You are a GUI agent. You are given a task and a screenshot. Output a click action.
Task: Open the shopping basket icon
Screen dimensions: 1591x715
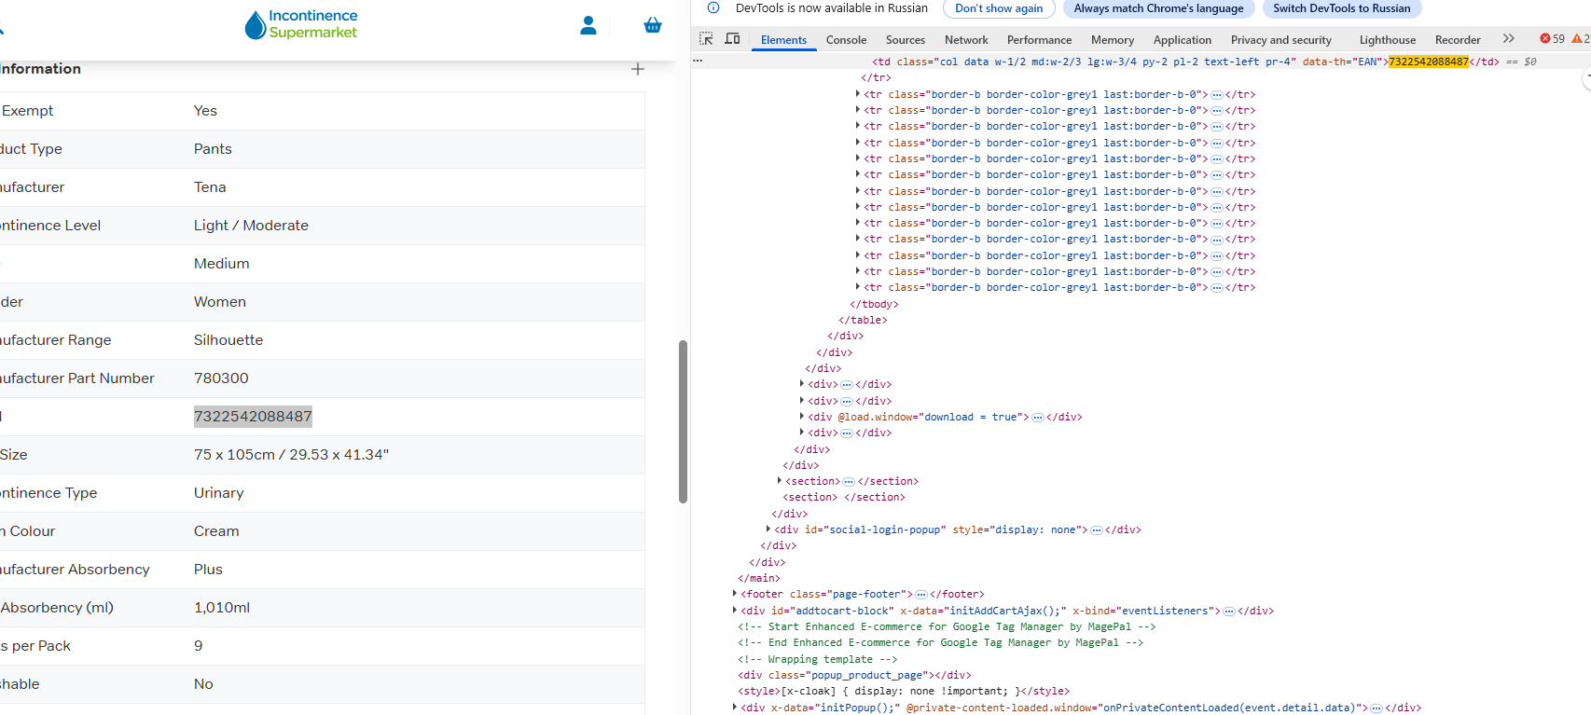(x=653, y=25)
